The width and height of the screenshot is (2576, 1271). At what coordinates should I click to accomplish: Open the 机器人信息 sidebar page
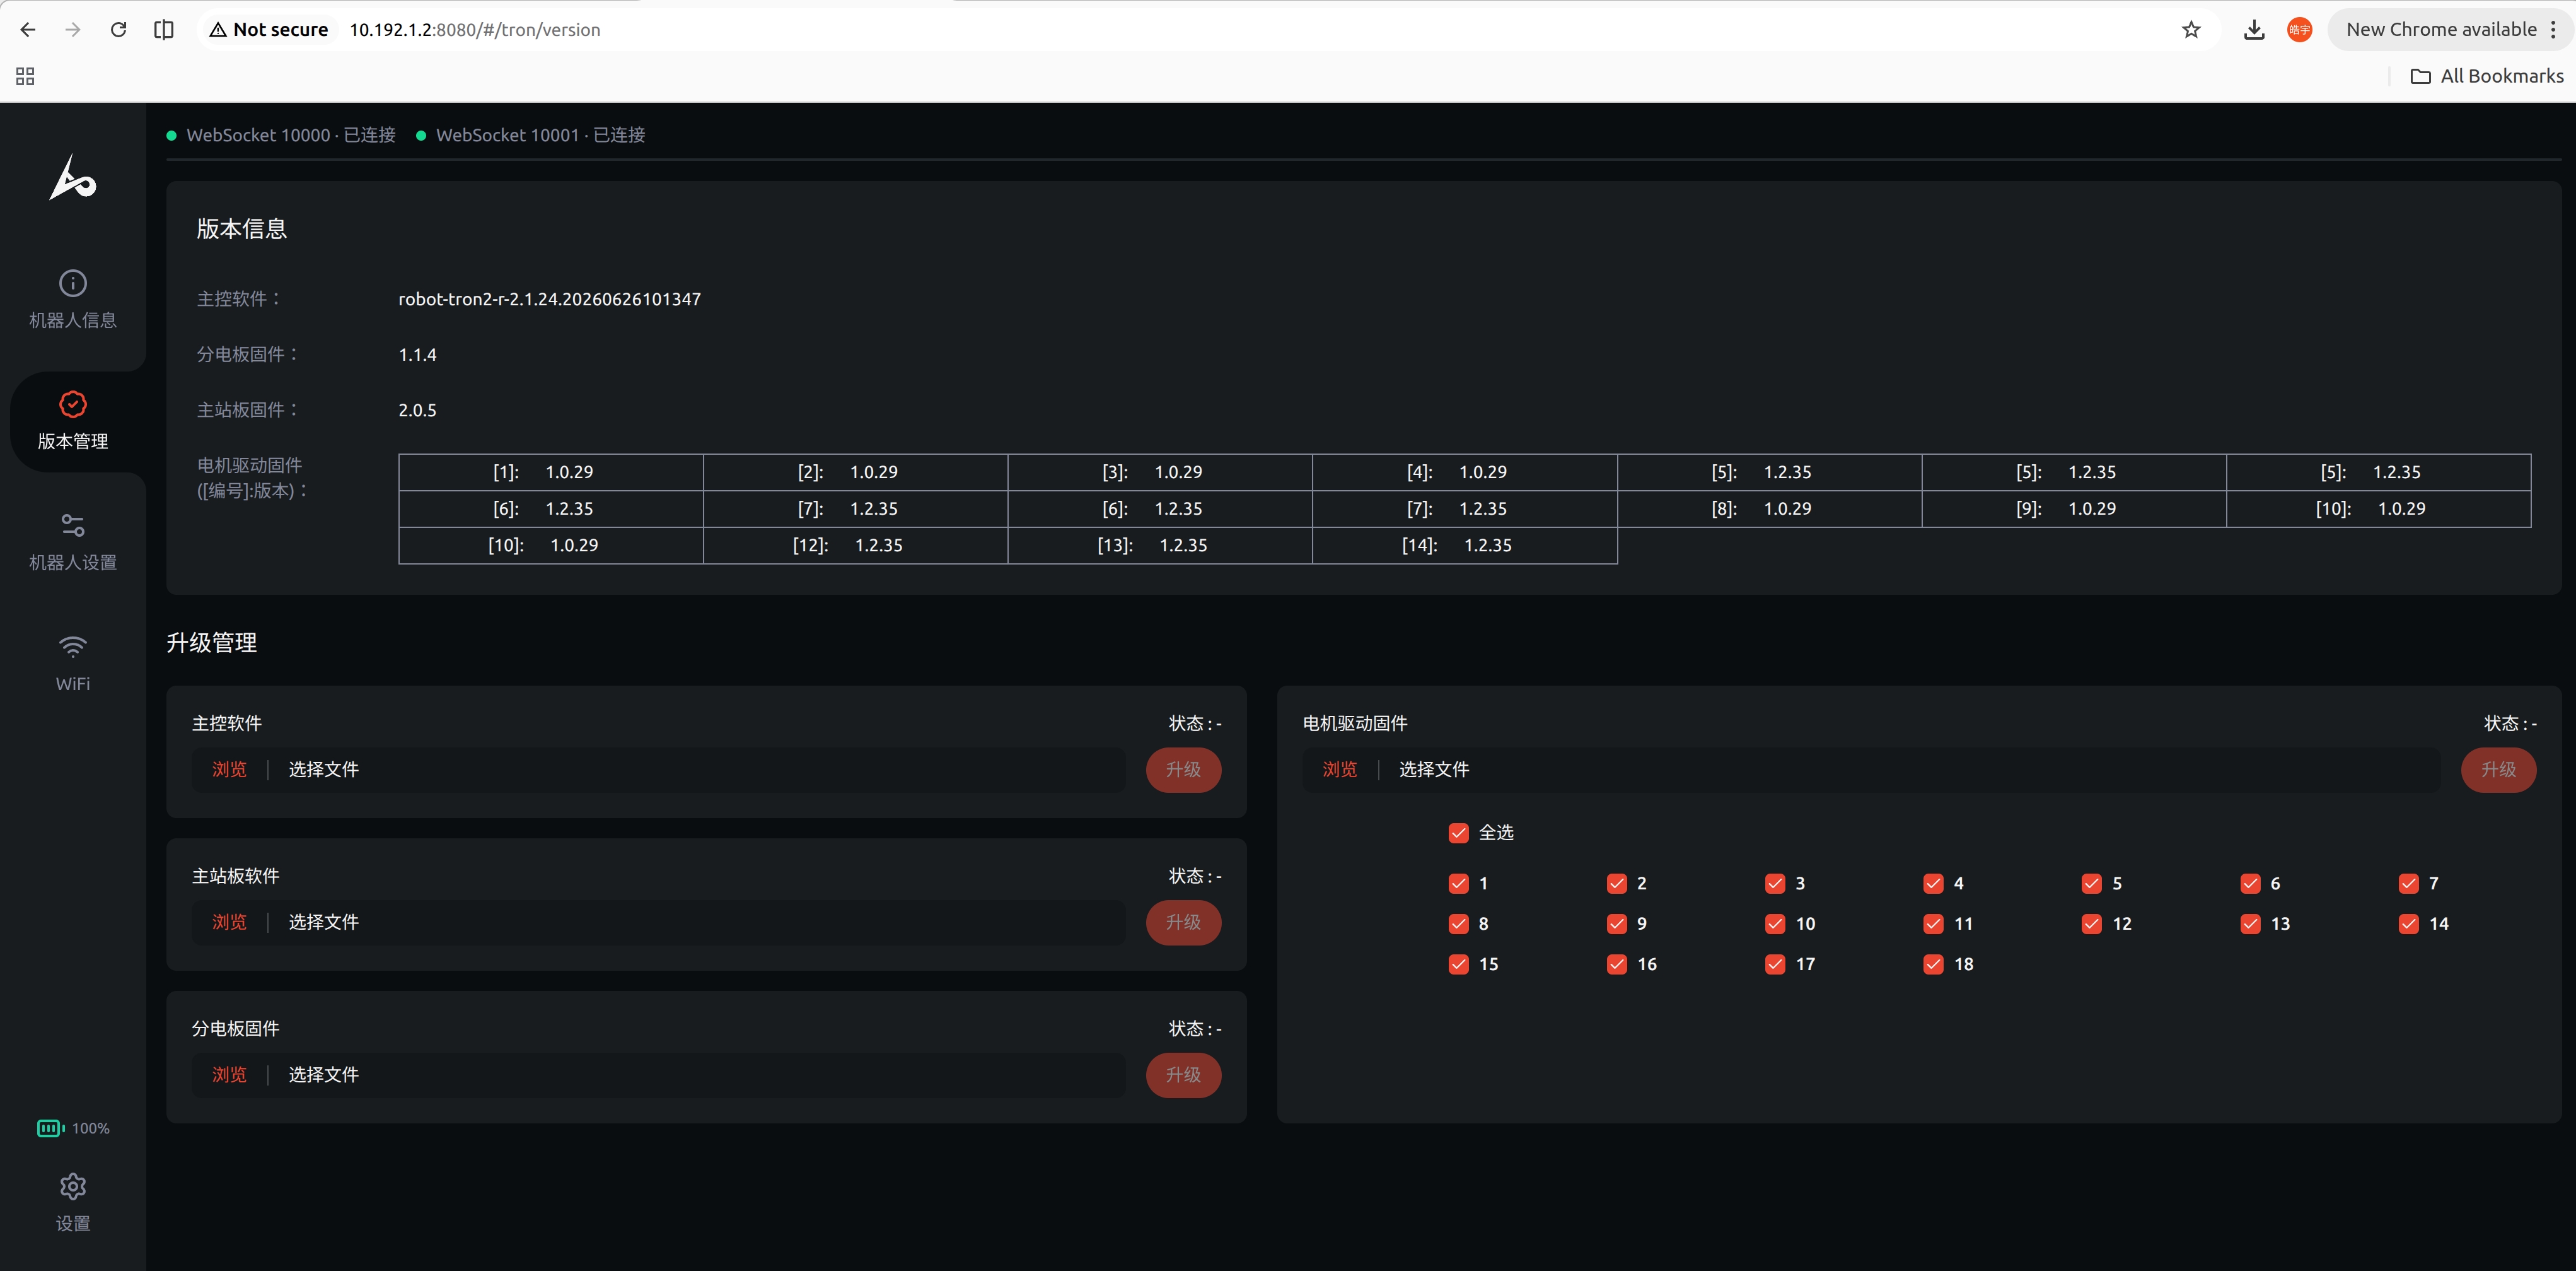point(73,299)
